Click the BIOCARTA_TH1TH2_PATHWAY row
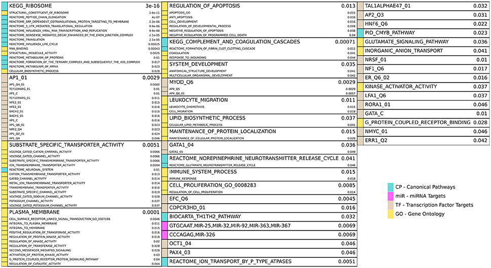The image size is (491, 268). point(259,217)
